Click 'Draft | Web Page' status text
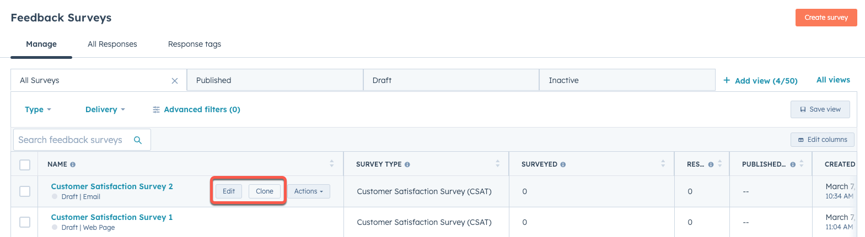Screen dimensions: 865x237 (x=88, y=228)
